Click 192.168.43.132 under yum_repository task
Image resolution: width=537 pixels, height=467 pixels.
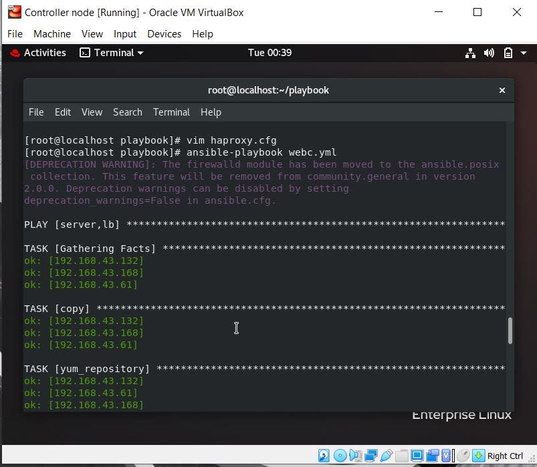96,381
